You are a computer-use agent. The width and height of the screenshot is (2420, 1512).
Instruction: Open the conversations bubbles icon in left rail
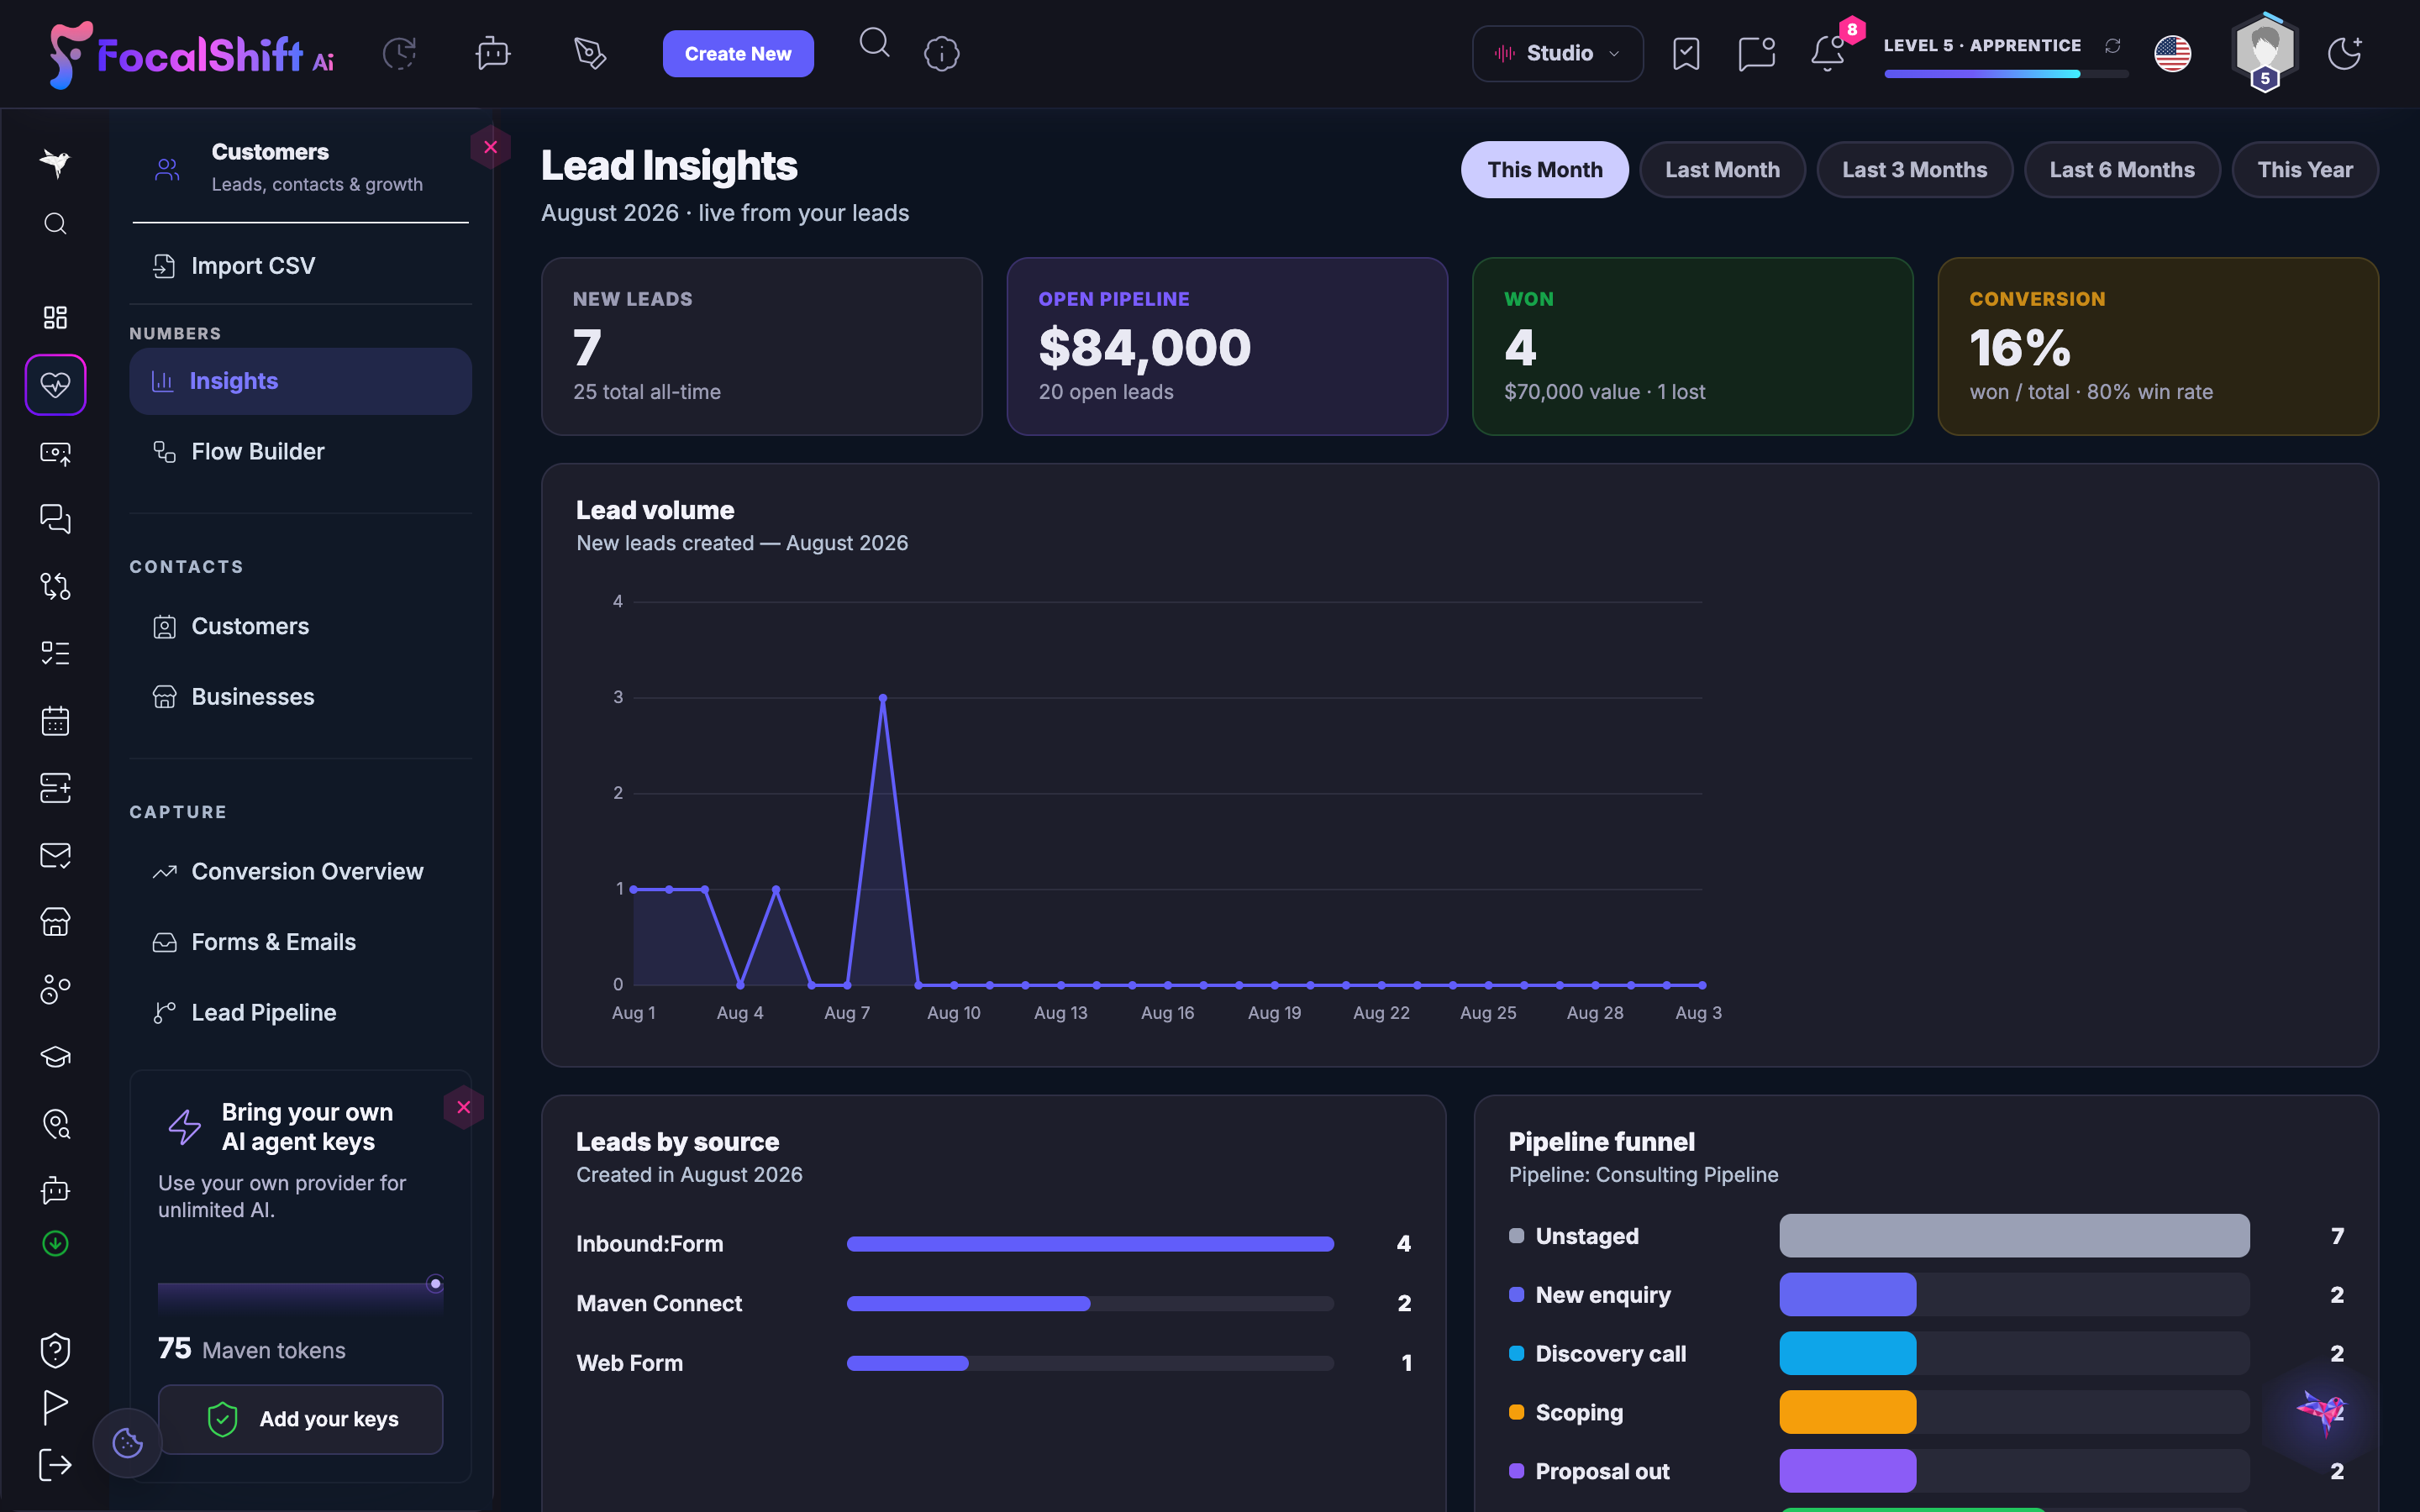56,519
